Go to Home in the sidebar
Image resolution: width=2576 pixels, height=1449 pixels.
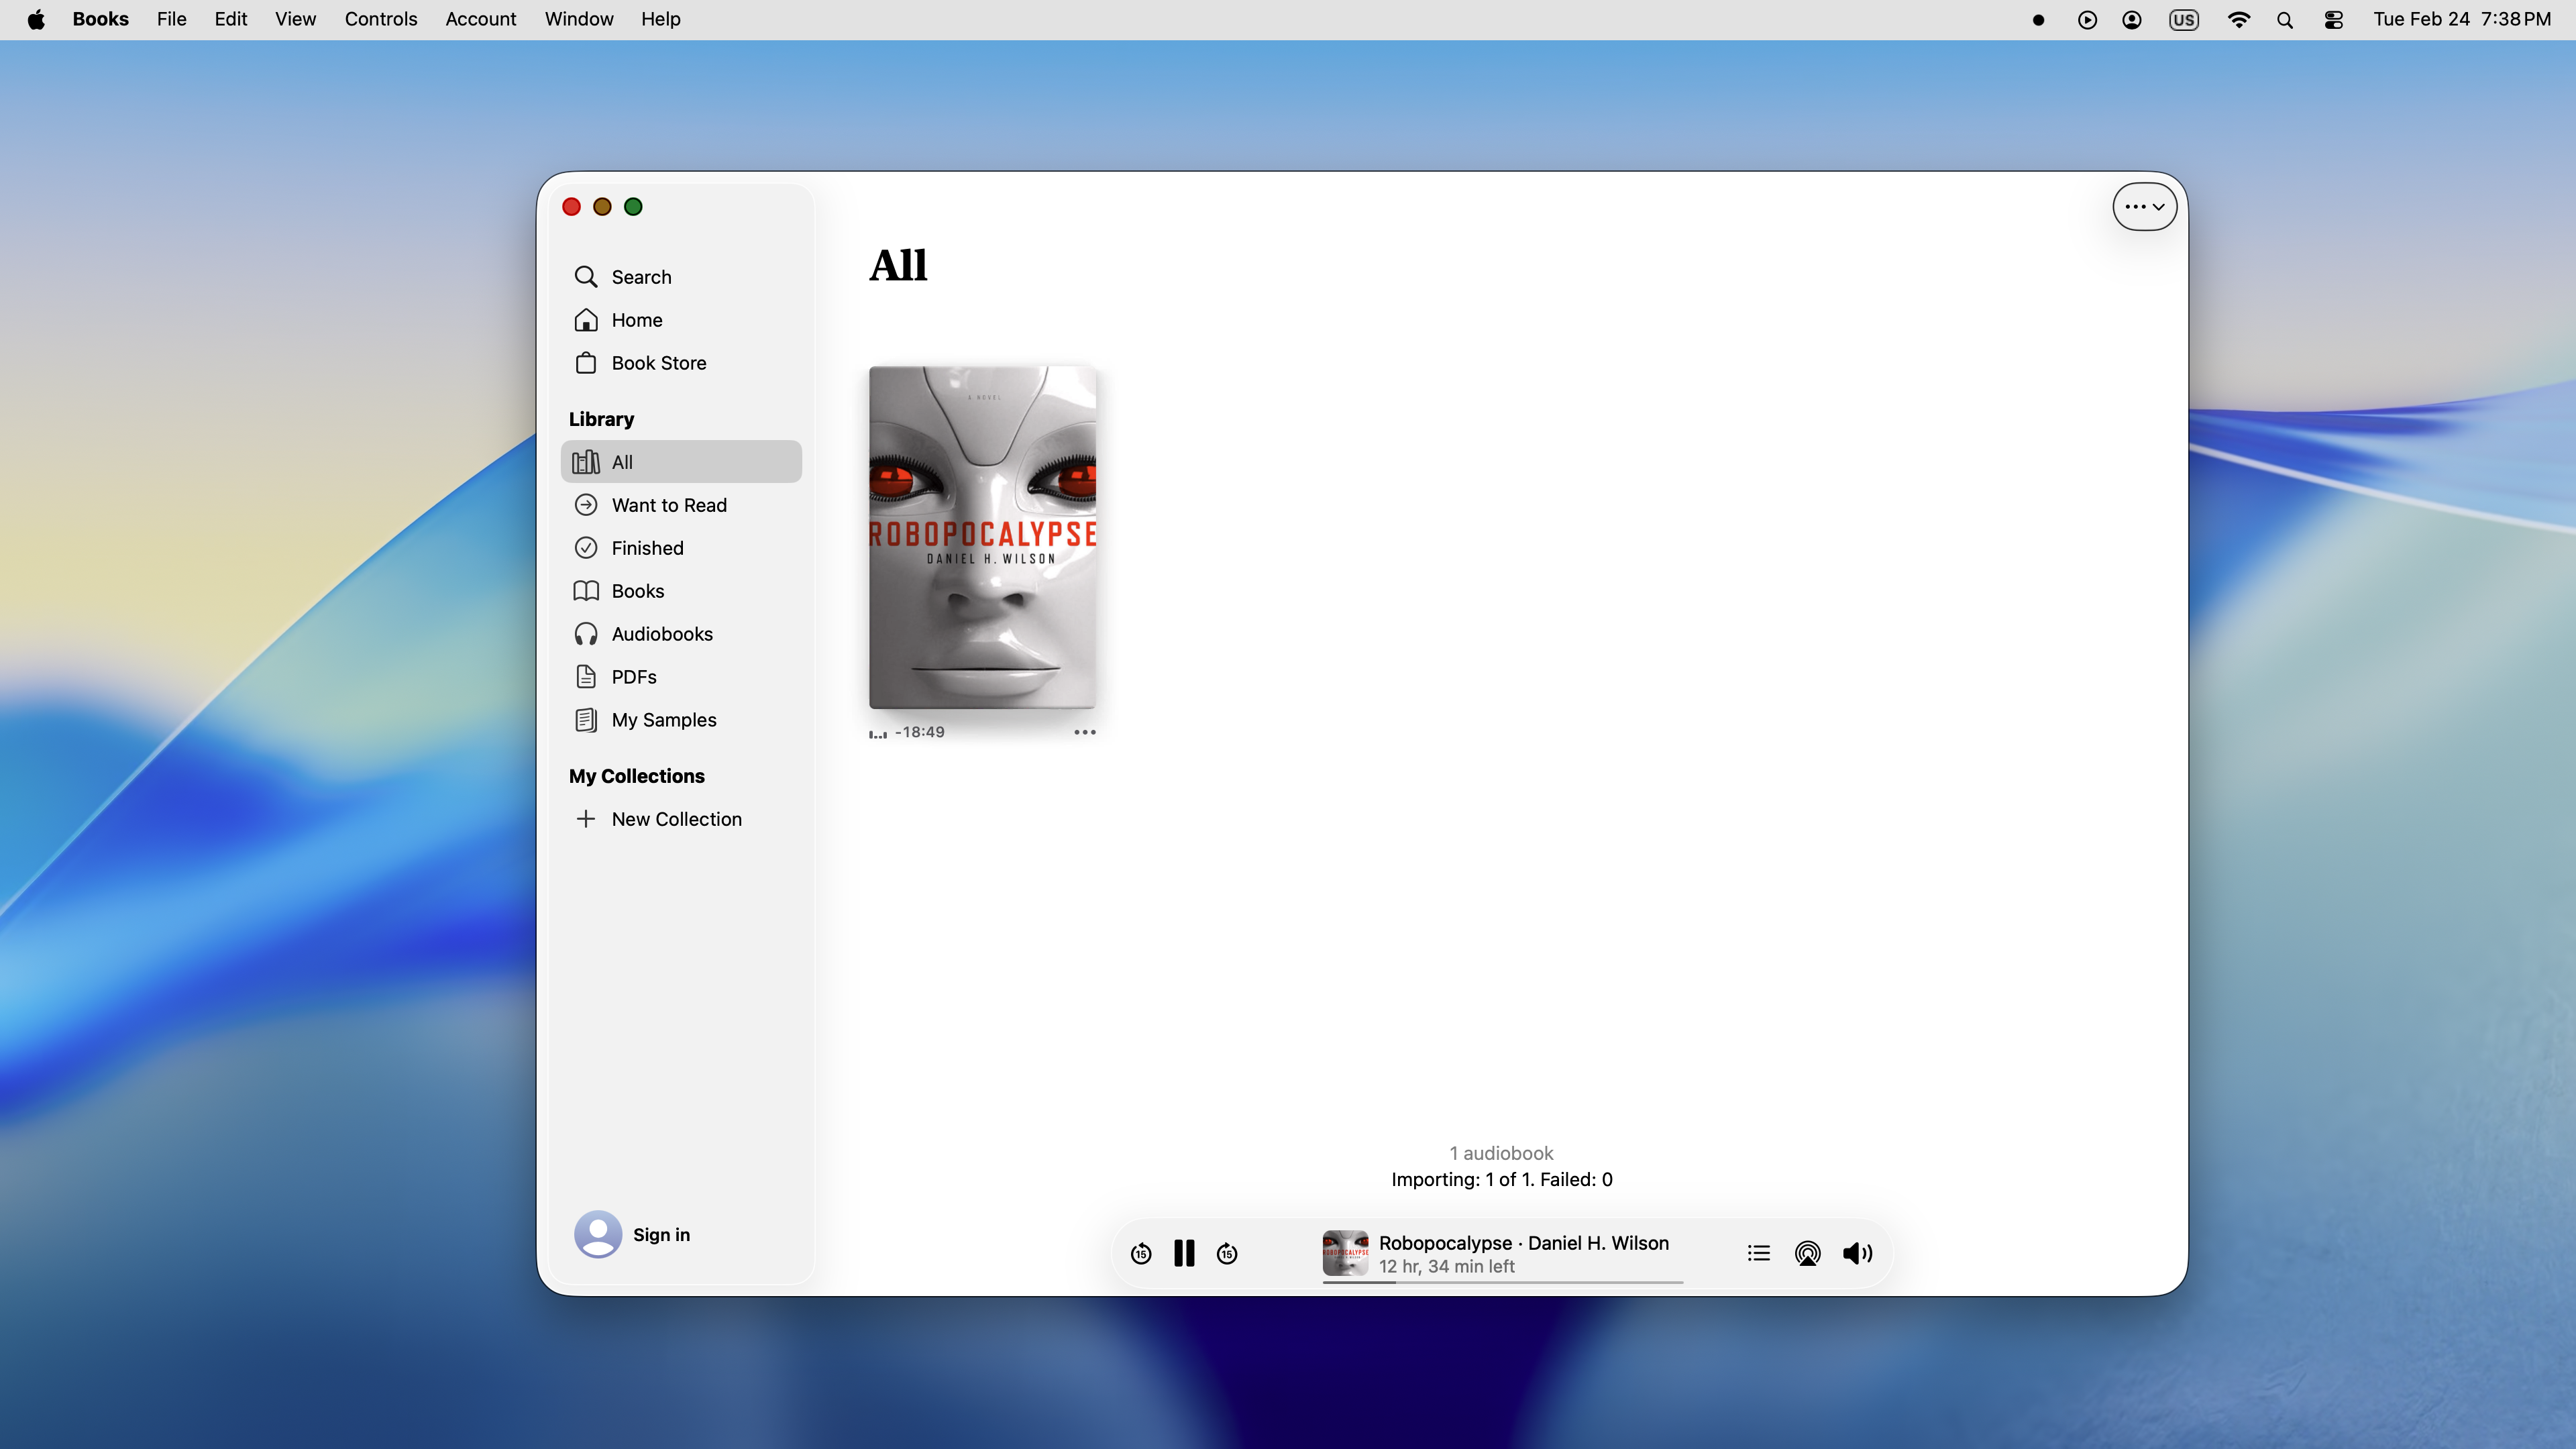click(x=638, y=319)
